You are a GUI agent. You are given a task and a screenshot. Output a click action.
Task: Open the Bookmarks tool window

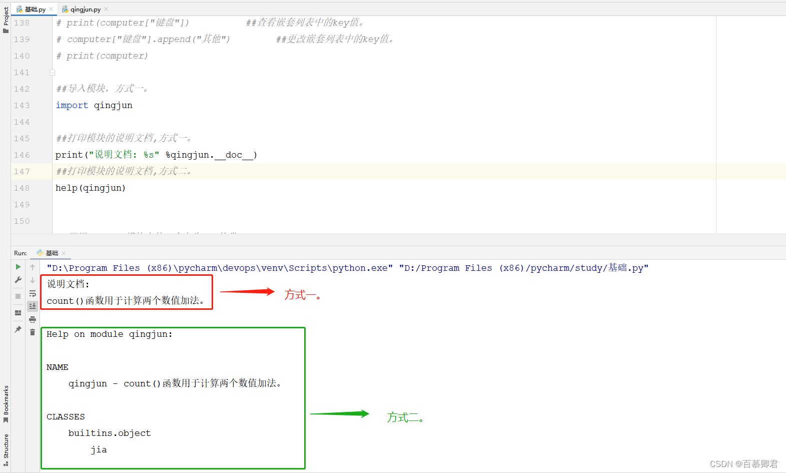coord(6,403)
